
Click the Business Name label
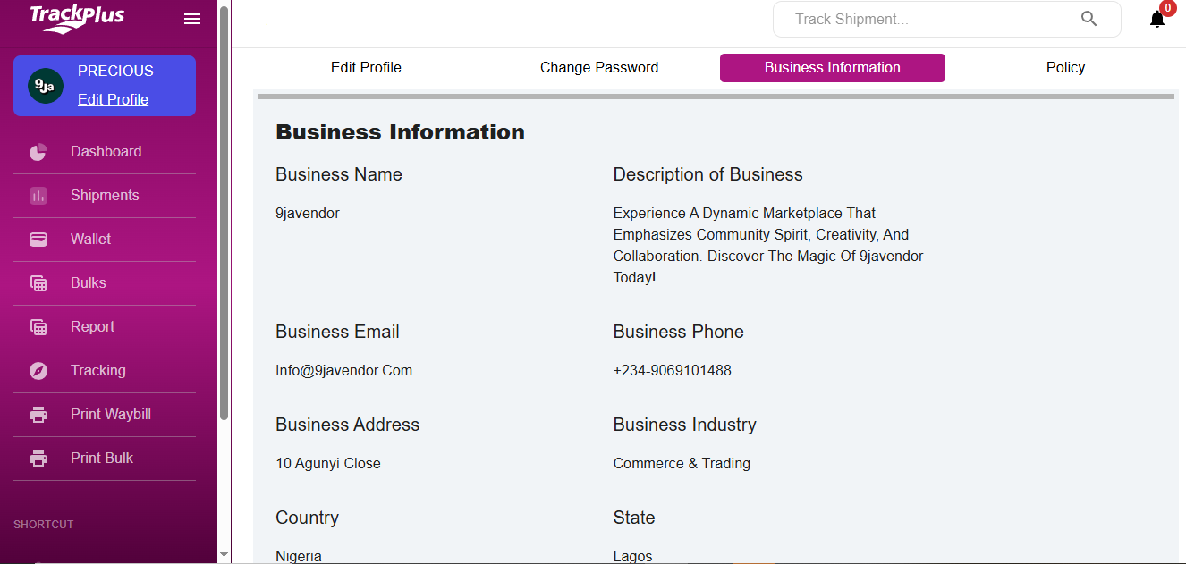(x=339, y=174)
